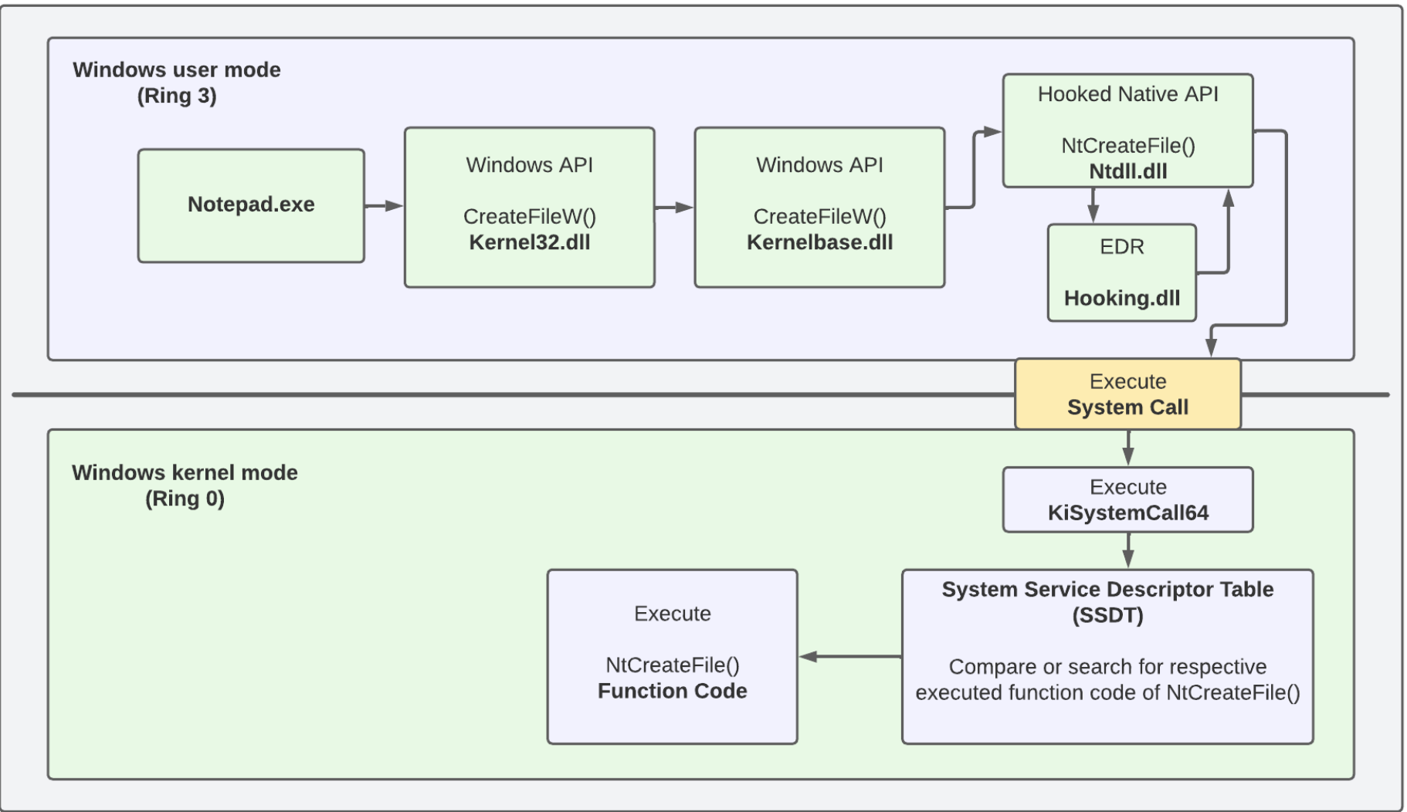This screenshot has width=1407, height=812.
Task: Select arrow from Notepad.exe to Kernel32.dll
Action: click(384, 206)
